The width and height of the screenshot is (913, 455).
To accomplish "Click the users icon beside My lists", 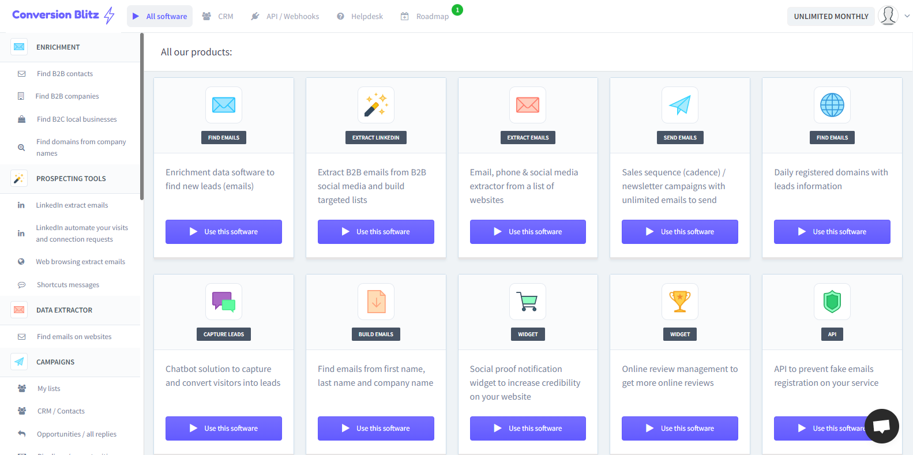I will [x=21, y=389].
